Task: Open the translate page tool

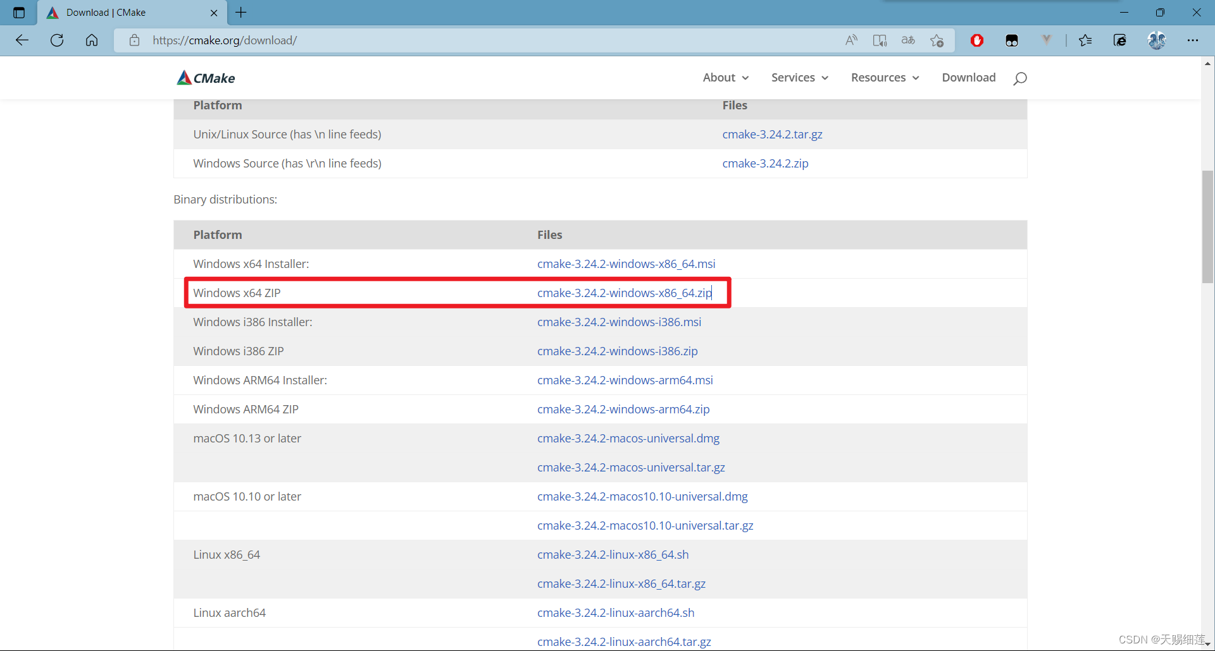Action: [x=908, y=40]
